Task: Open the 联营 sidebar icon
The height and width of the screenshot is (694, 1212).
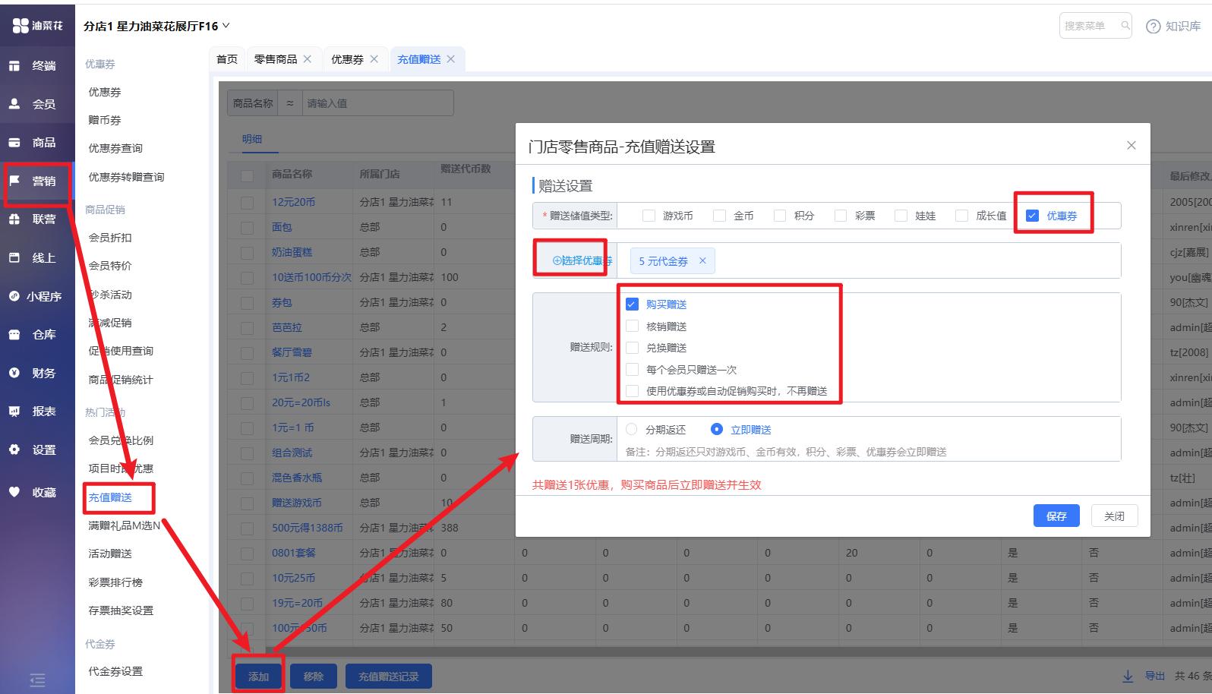Action: pos(14,219)
